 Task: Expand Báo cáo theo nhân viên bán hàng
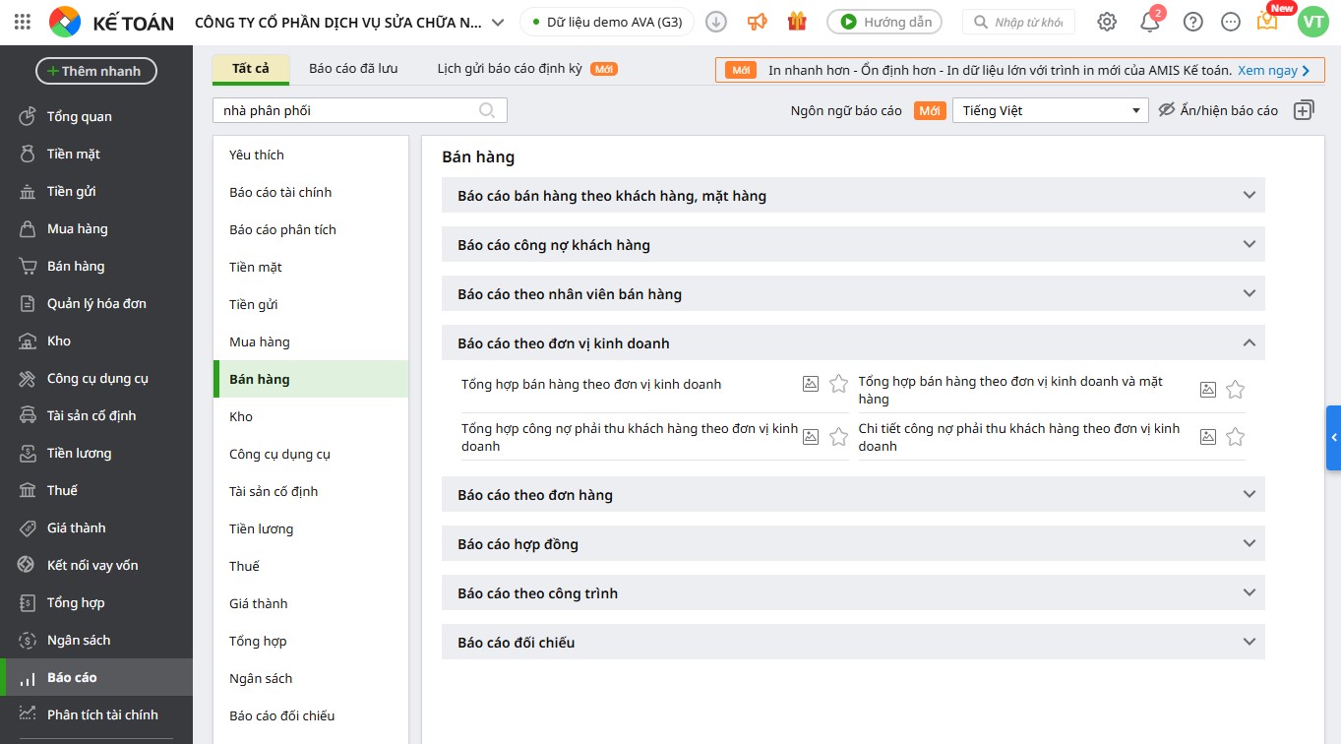[x=853, y=293]
